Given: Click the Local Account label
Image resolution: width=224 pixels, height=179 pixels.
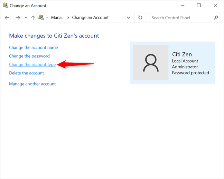Looking at the screenshot, I should click(x=185, y=61).
